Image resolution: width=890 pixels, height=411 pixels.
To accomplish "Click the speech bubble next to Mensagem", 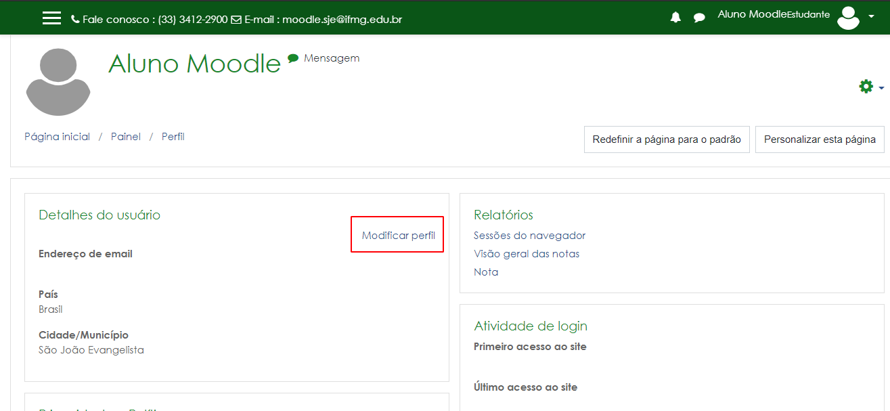I will tap(292, 58).
